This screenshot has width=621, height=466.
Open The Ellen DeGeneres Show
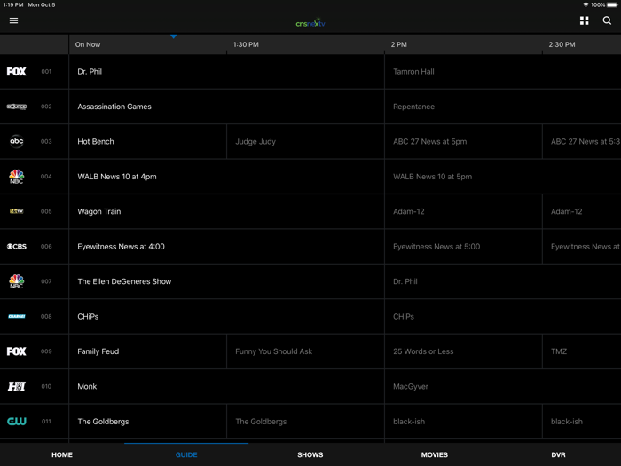point(226,281)
